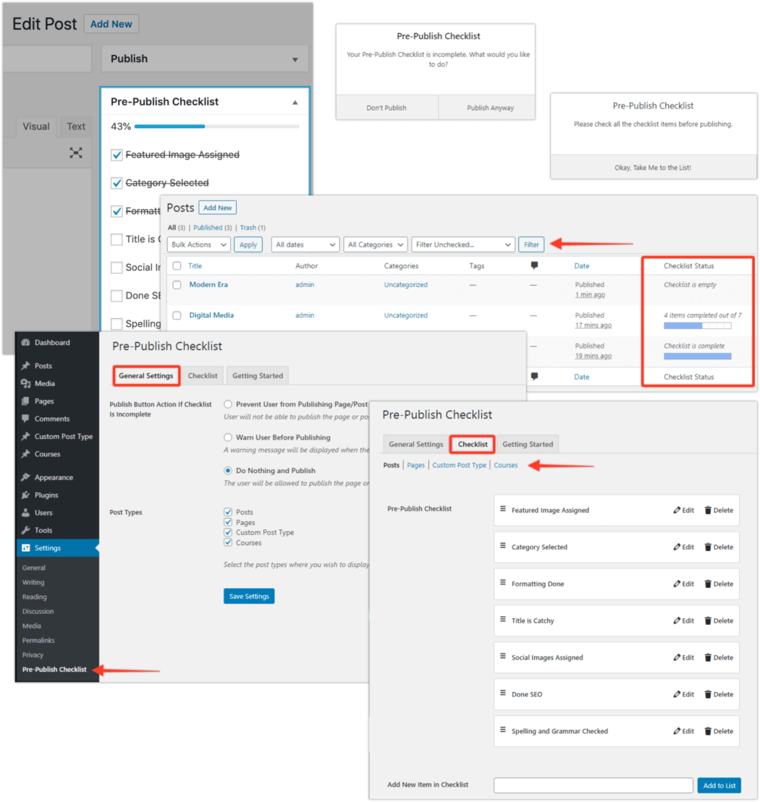Image resolution: width=760 pixels, height=802 pixels.
Task: Switch editor to Text tab
Action: point(76,127)
